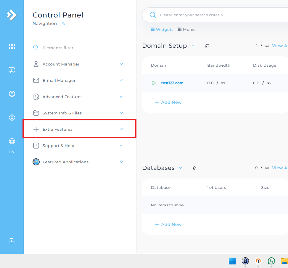Toggle navigation sort icon beside Navigation
Screen dimensions: 288x268
click(x=63, y=23)
